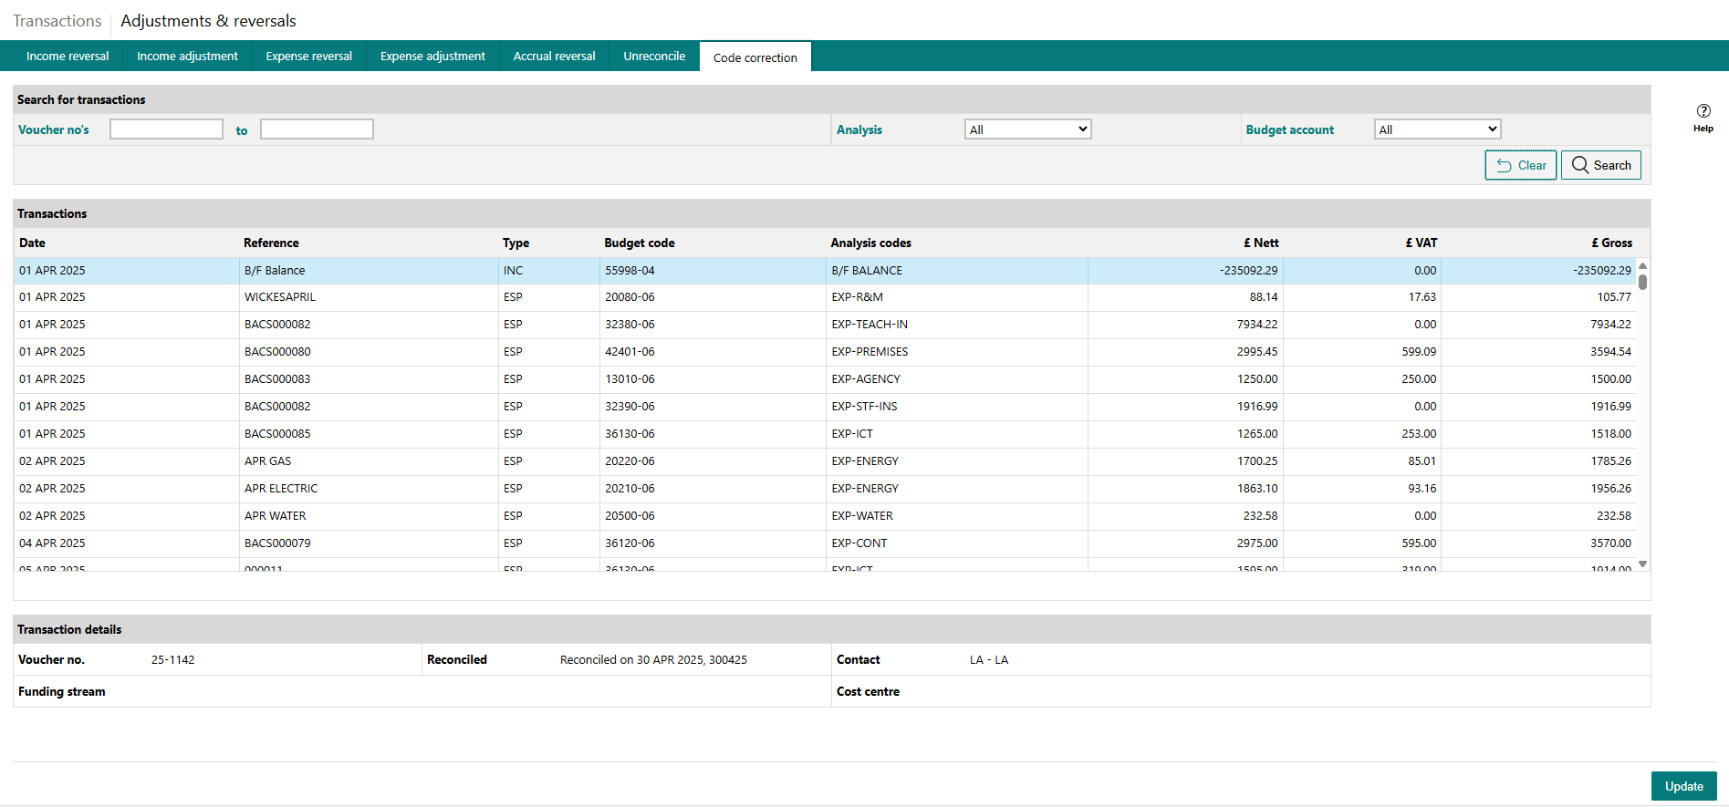The image size is (1729, 807).
Task: Select the BACS000079 reference row
Action: pyautogui.click(x=826, y=543)
